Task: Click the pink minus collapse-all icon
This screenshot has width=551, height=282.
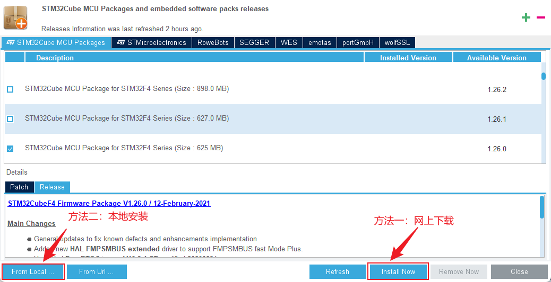Action: click(x=540, y=17)
